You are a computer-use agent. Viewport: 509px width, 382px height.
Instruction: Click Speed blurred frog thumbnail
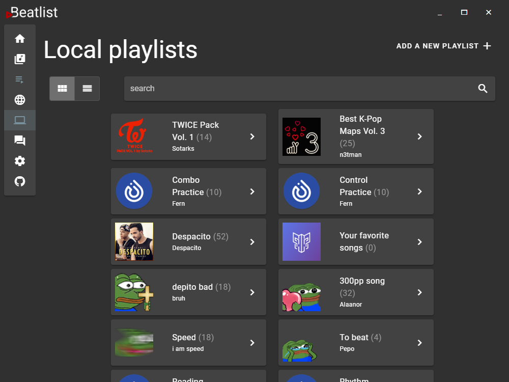(134, 343)
